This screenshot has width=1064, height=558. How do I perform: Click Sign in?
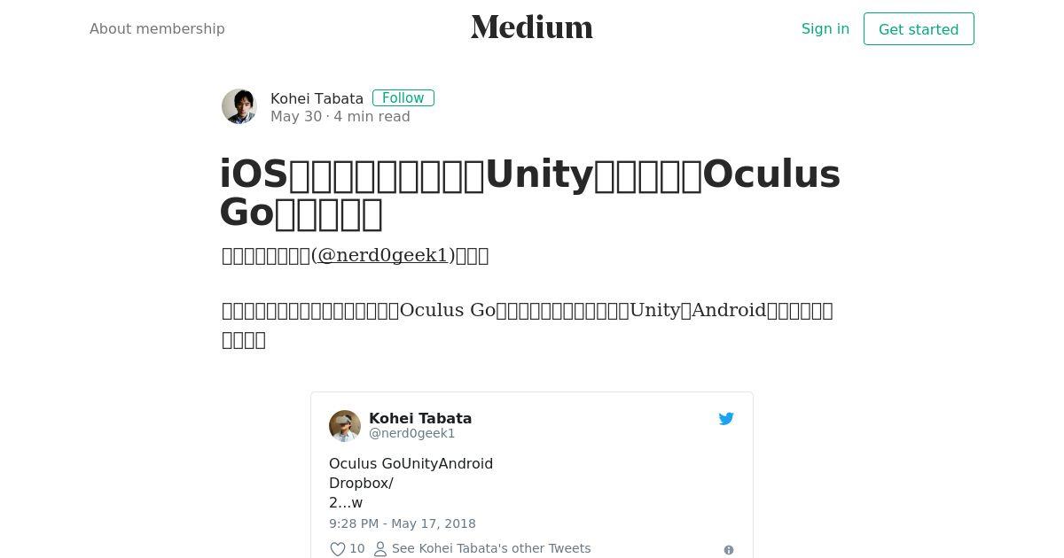(825, 28)
